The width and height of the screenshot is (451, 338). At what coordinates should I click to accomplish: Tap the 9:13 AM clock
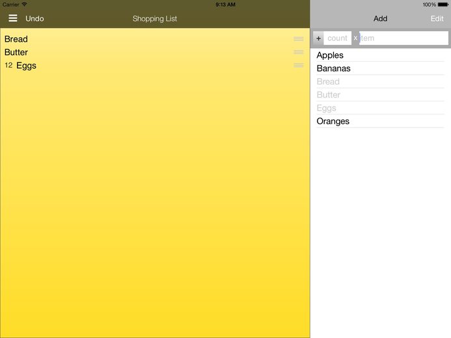tap(225, 5)
